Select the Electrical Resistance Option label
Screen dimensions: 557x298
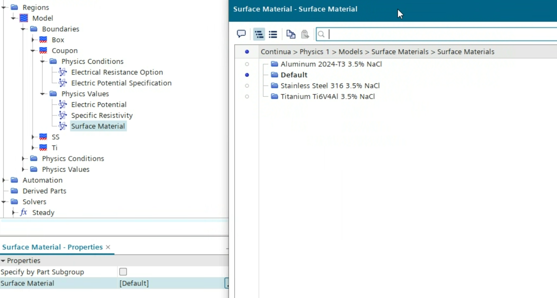coord(117,72)
